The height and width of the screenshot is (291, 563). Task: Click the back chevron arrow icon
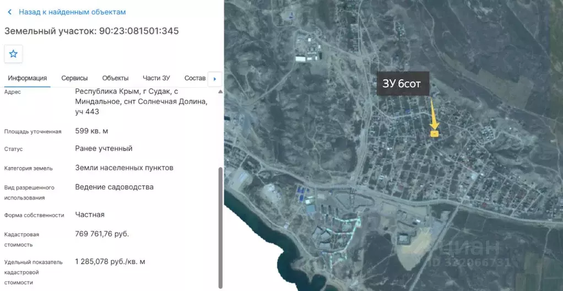click(x=10, y=12)
